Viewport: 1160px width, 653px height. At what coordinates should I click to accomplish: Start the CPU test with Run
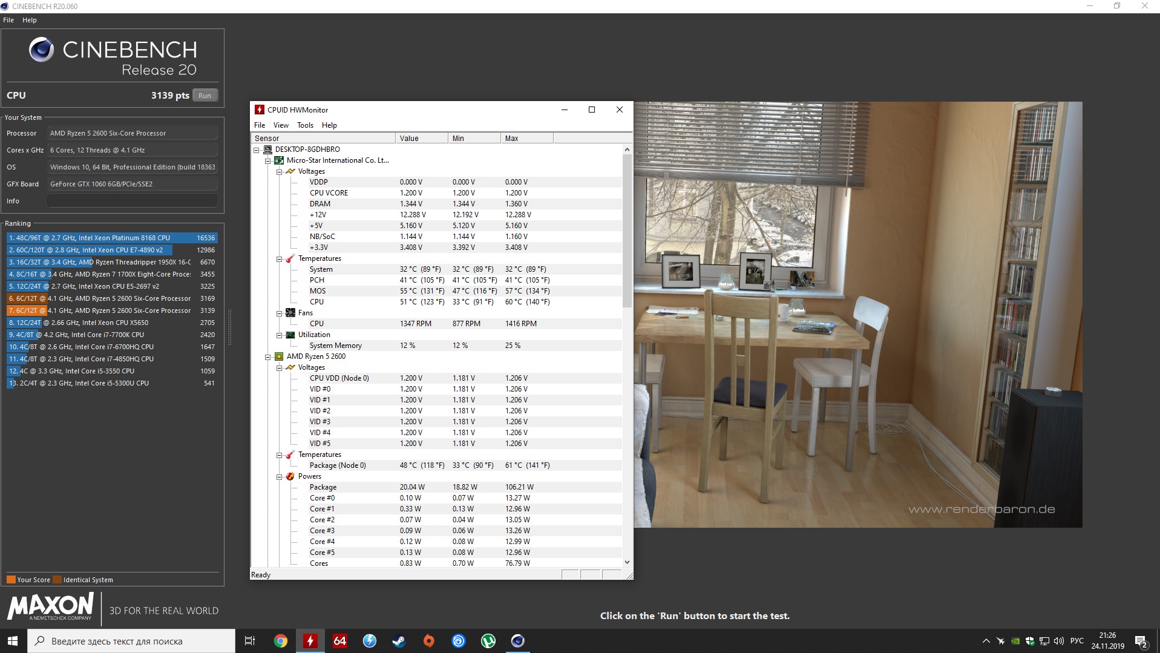[205, 96]
